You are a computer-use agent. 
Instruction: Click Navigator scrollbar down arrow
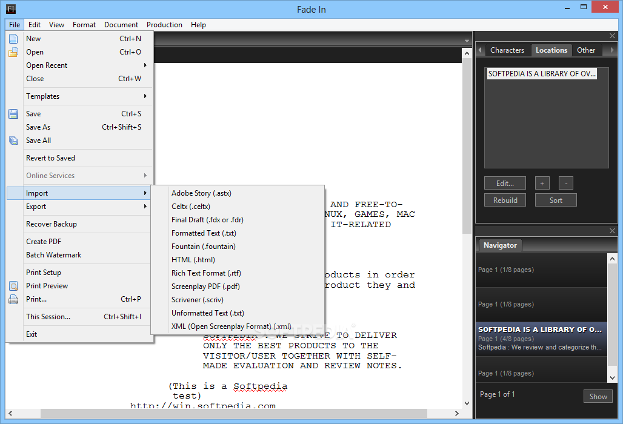tap(612, 378)
